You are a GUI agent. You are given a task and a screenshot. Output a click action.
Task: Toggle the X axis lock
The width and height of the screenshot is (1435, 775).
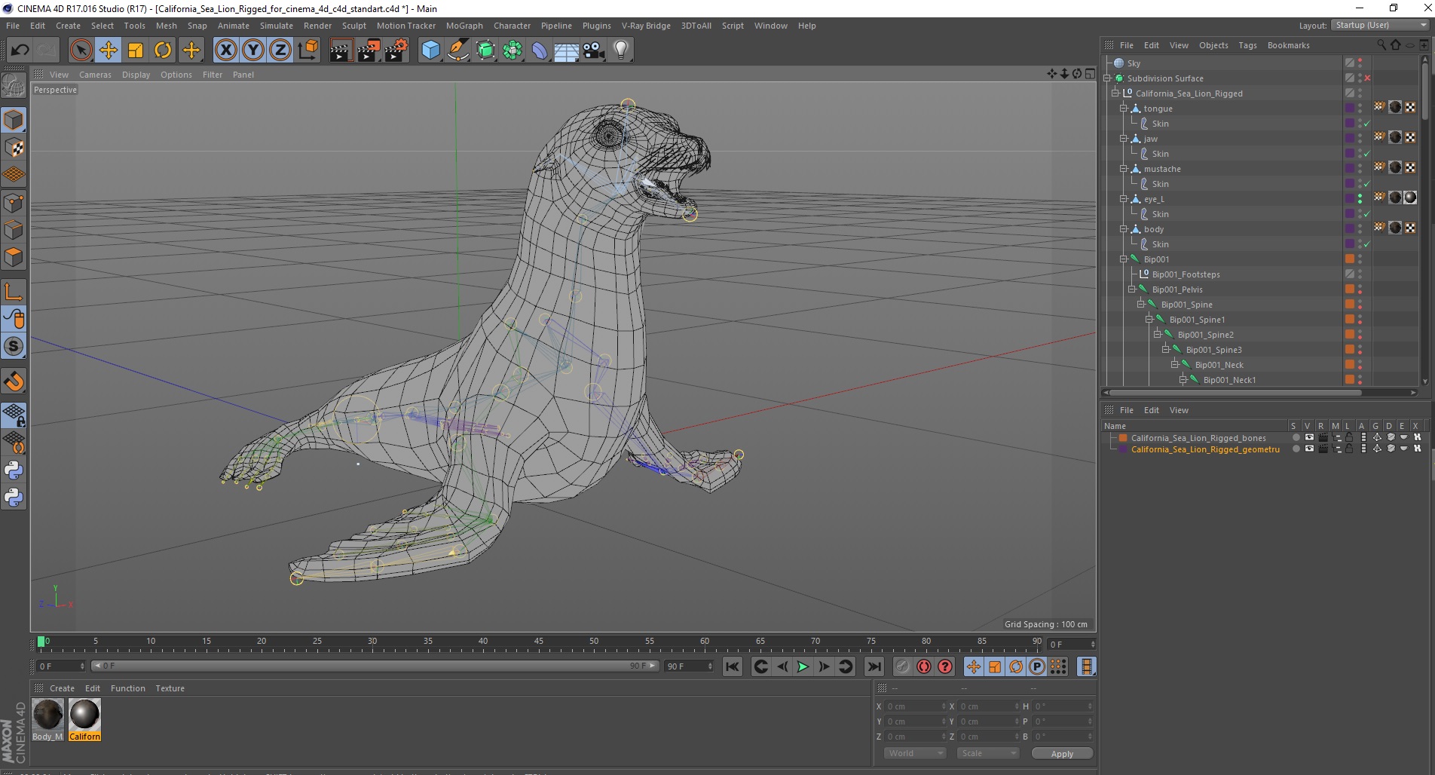[x=225, y=51]
